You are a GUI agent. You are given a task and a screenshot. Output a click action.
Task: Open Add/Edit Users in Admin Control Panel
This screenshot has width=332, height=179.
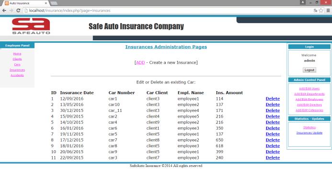pos(309,88)
